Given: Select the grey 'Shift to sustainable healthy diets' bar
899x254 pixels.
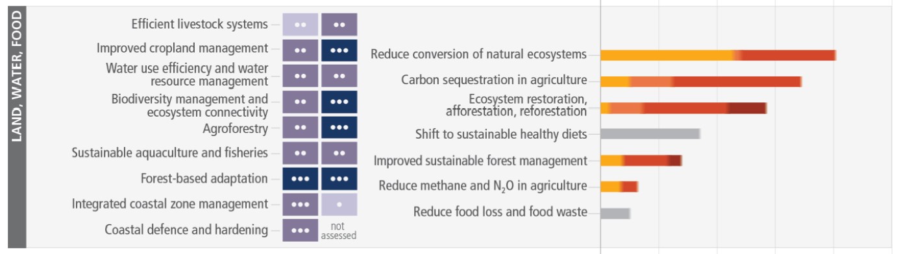Looking at the screenshot, I should (x=650, y=134).
